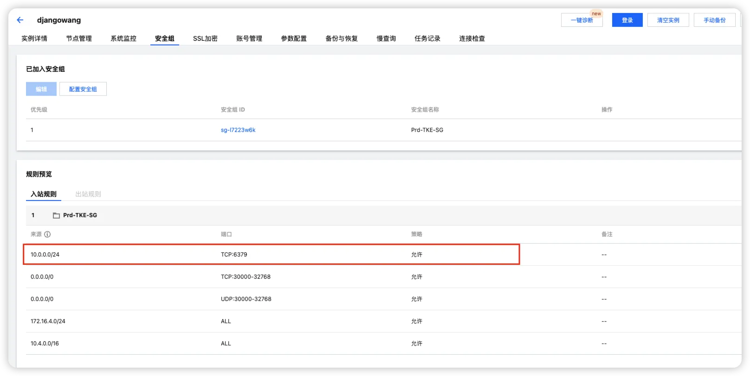
Task: Click the 安全组 ID column header
Action: (233, 110)
